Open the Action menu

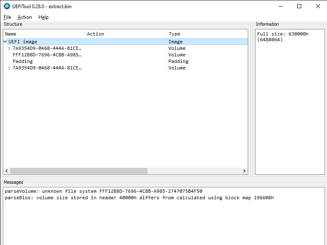point(25,17)
